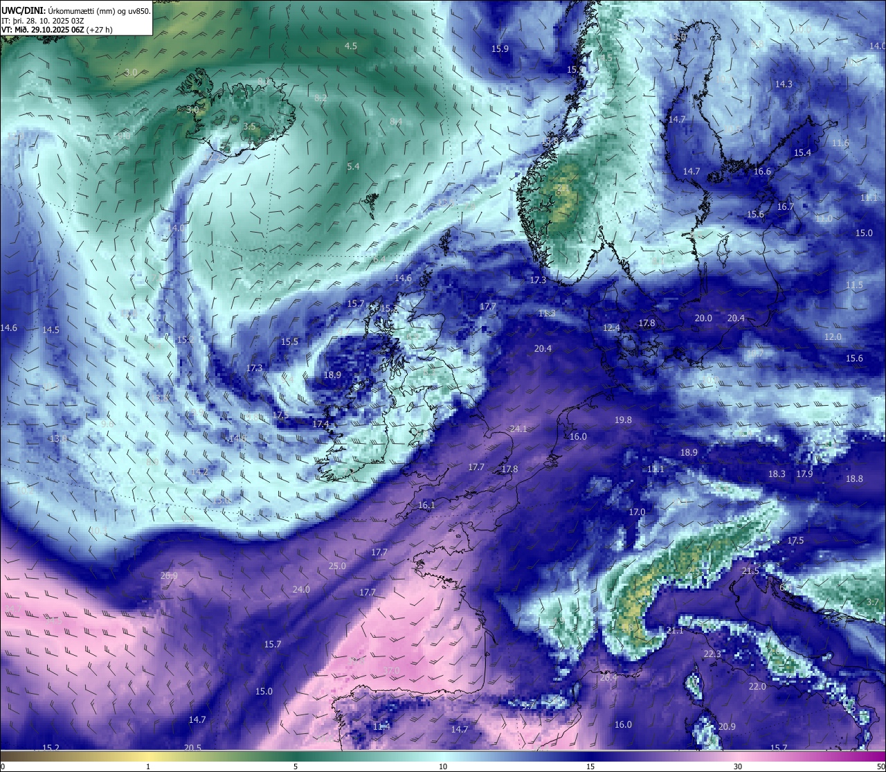Click the 3.5 value over Iceland
This screenshot has height=772, width=886.
[250, 127]
